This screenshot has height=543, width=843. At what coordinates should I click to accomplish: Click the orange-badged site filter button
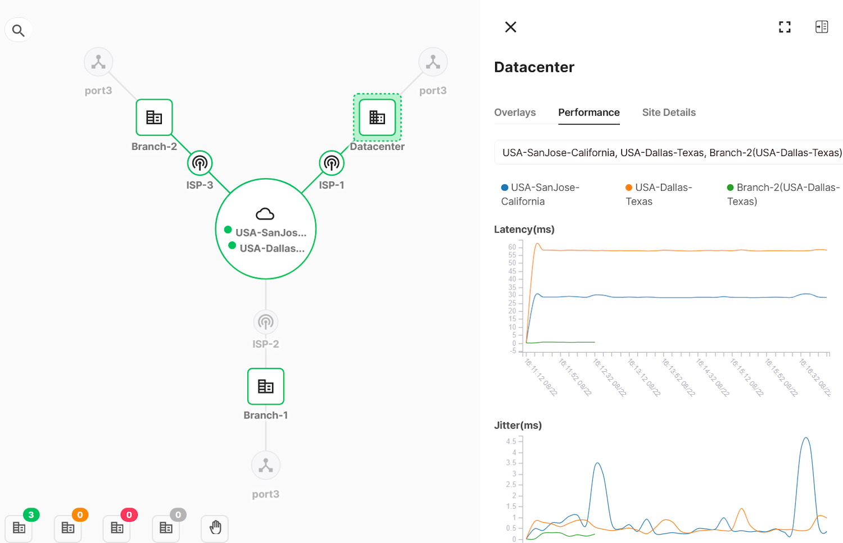pyautogui.click(x=67, y=528)
